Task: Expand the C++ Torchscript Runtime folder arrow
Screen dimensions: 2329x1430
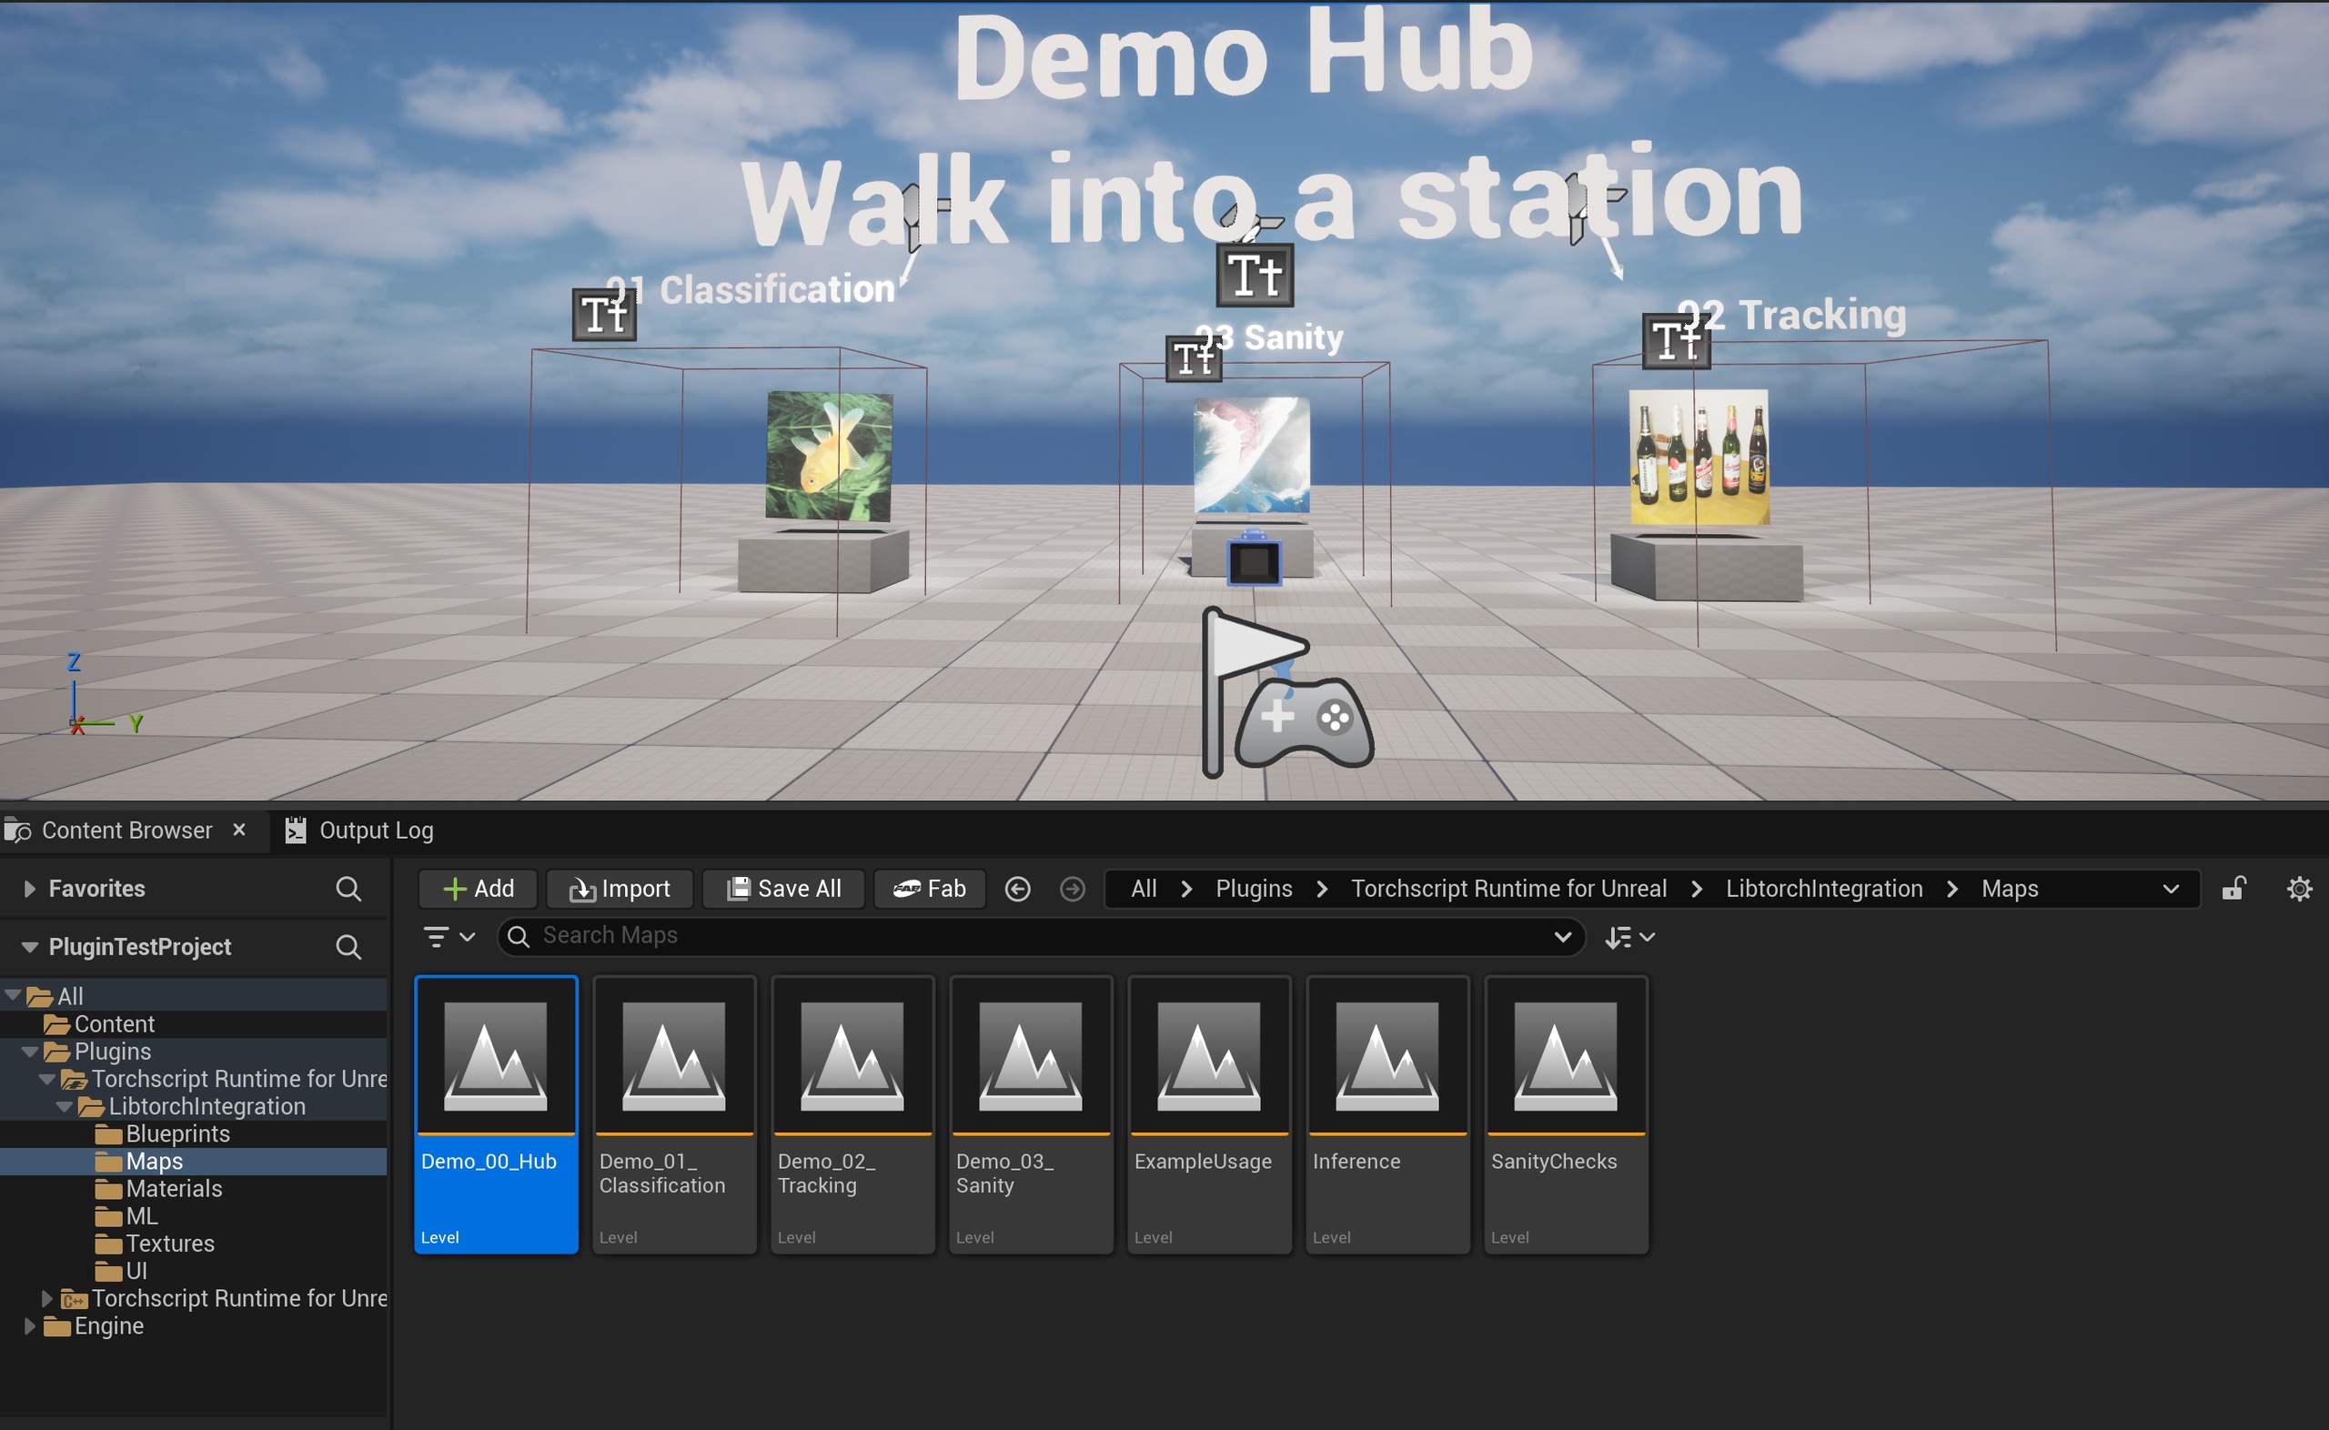Action: (x=46, y=1298)
